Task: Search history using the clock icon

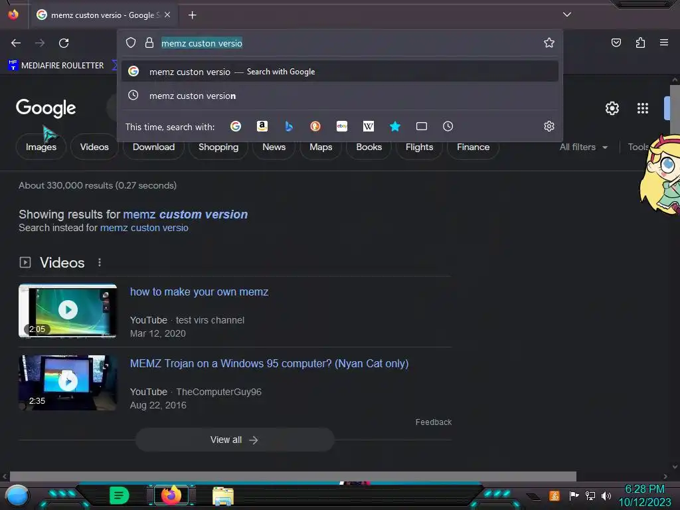Action: click(448, 126)
